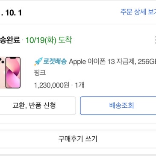Open the 주문 상세 보기 link
Viewport: 156px width, 156px height.
pyautogui.click(x=138, y=12)
